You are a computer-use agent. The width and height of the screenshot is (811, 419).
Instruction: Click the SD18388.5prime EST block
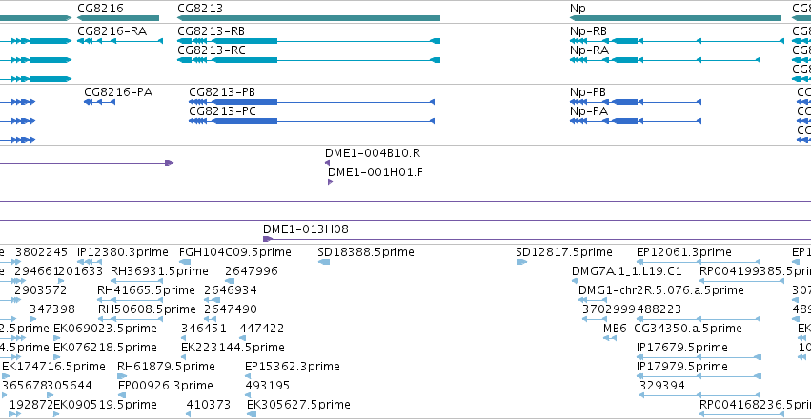point(324,262)
